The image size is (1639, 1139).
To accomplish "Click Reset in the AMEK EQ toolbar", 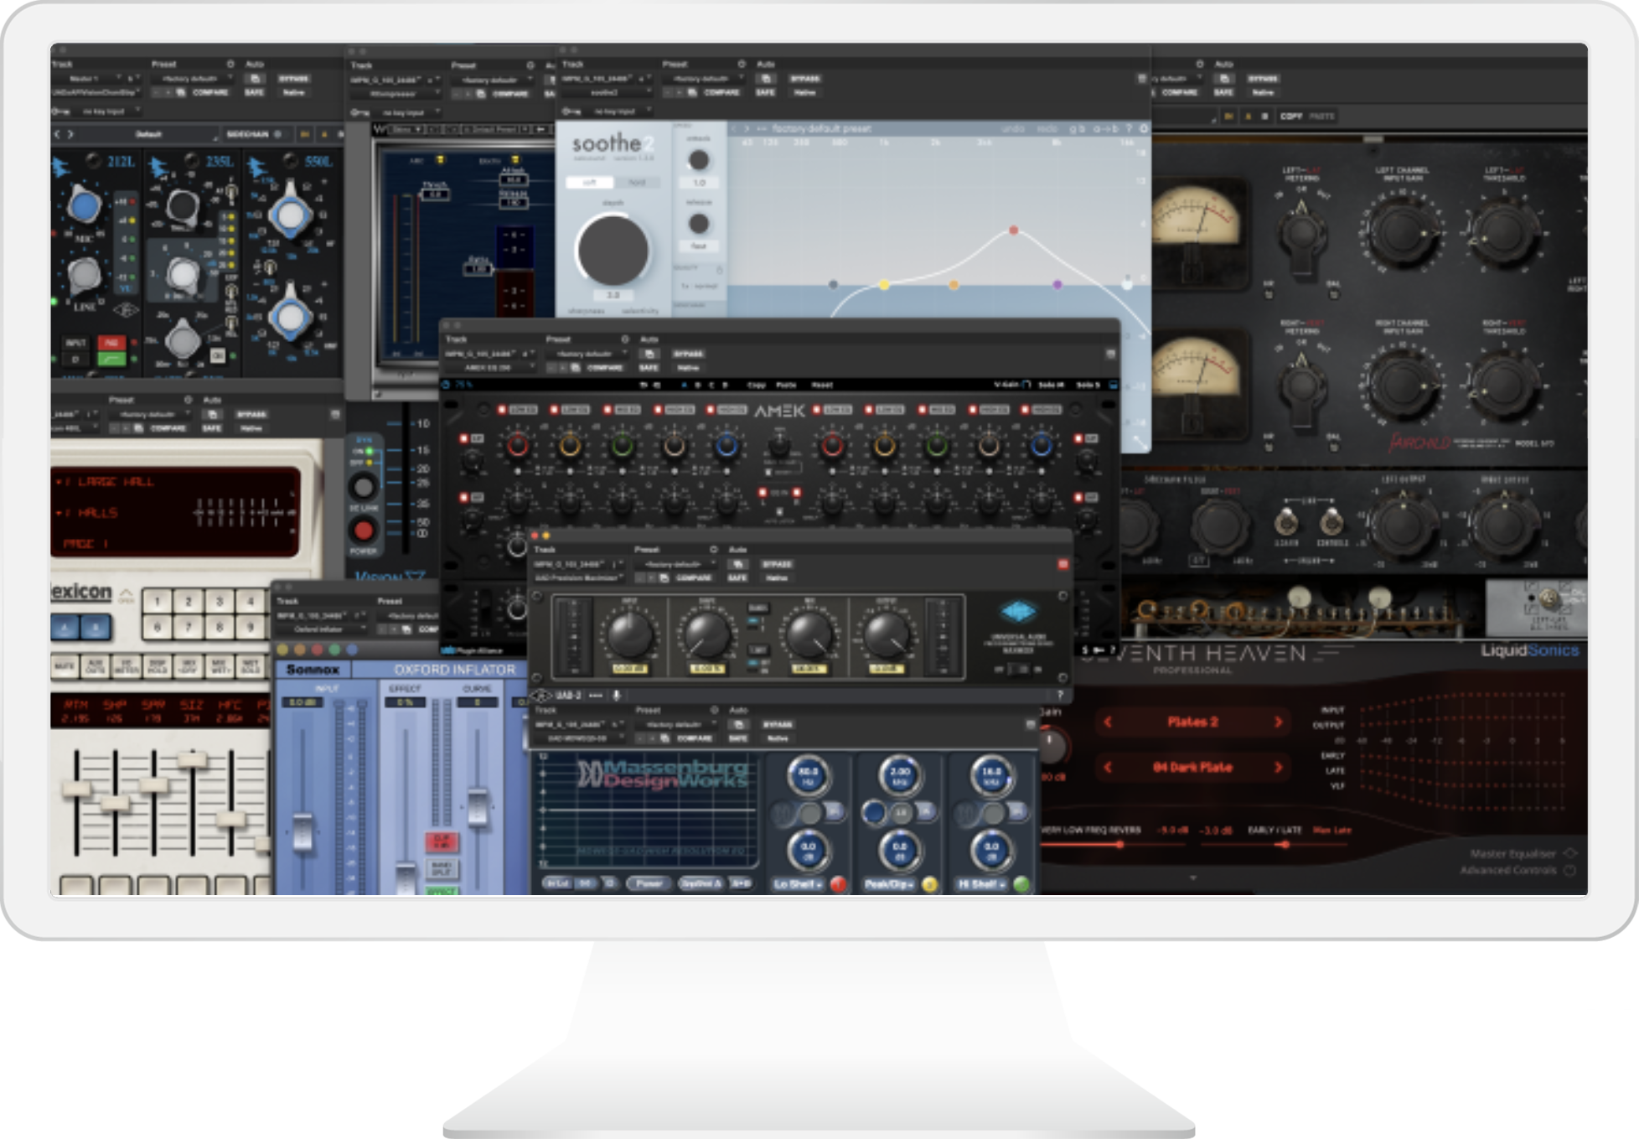I will [x=821, y=385].
